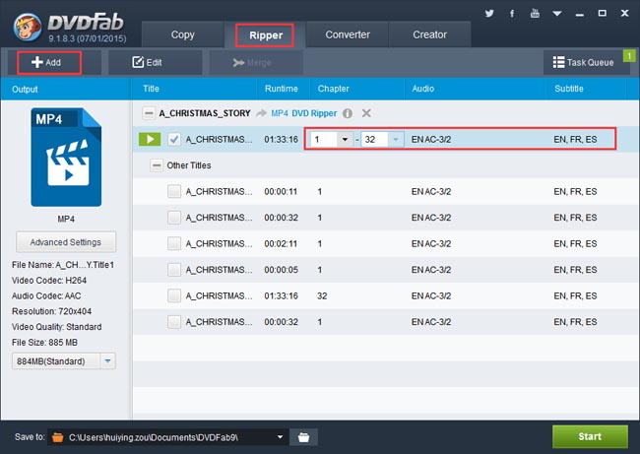Click the Save to path field
The image size is (640, 454).
pyautogui.click(x=167, y=437)
